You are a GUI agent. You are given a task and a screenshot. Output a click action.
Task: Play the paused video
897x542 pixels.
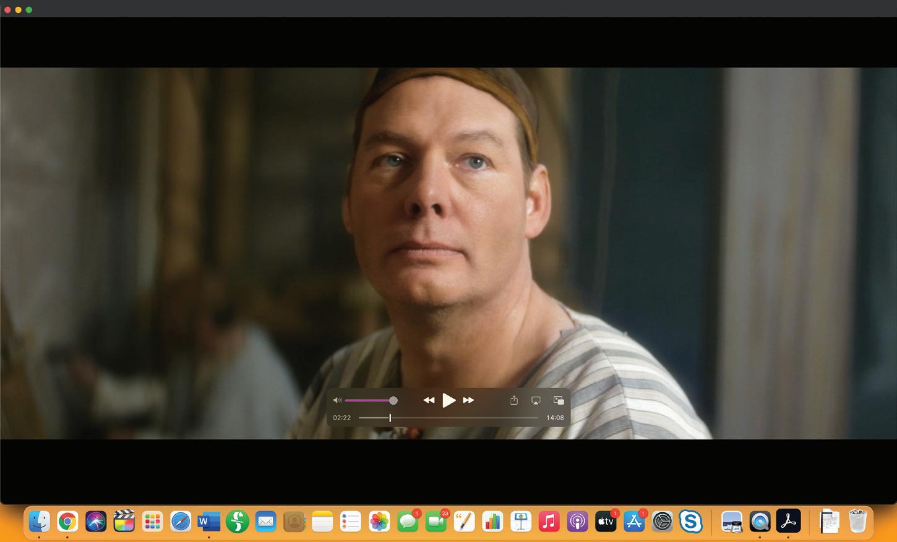pyautogui.click(x=448, y=400)
